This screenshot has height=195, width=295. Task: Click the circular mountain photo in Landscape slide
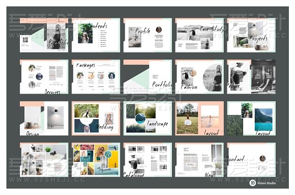140,118
